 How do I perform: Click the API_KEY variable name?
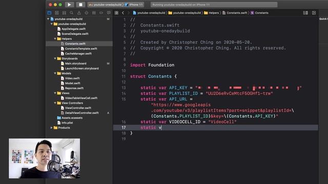tap(178, 88)
